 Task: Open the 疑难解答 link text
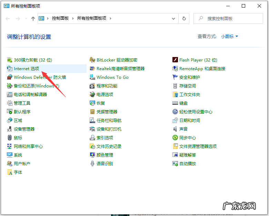(x=188, y=155)
